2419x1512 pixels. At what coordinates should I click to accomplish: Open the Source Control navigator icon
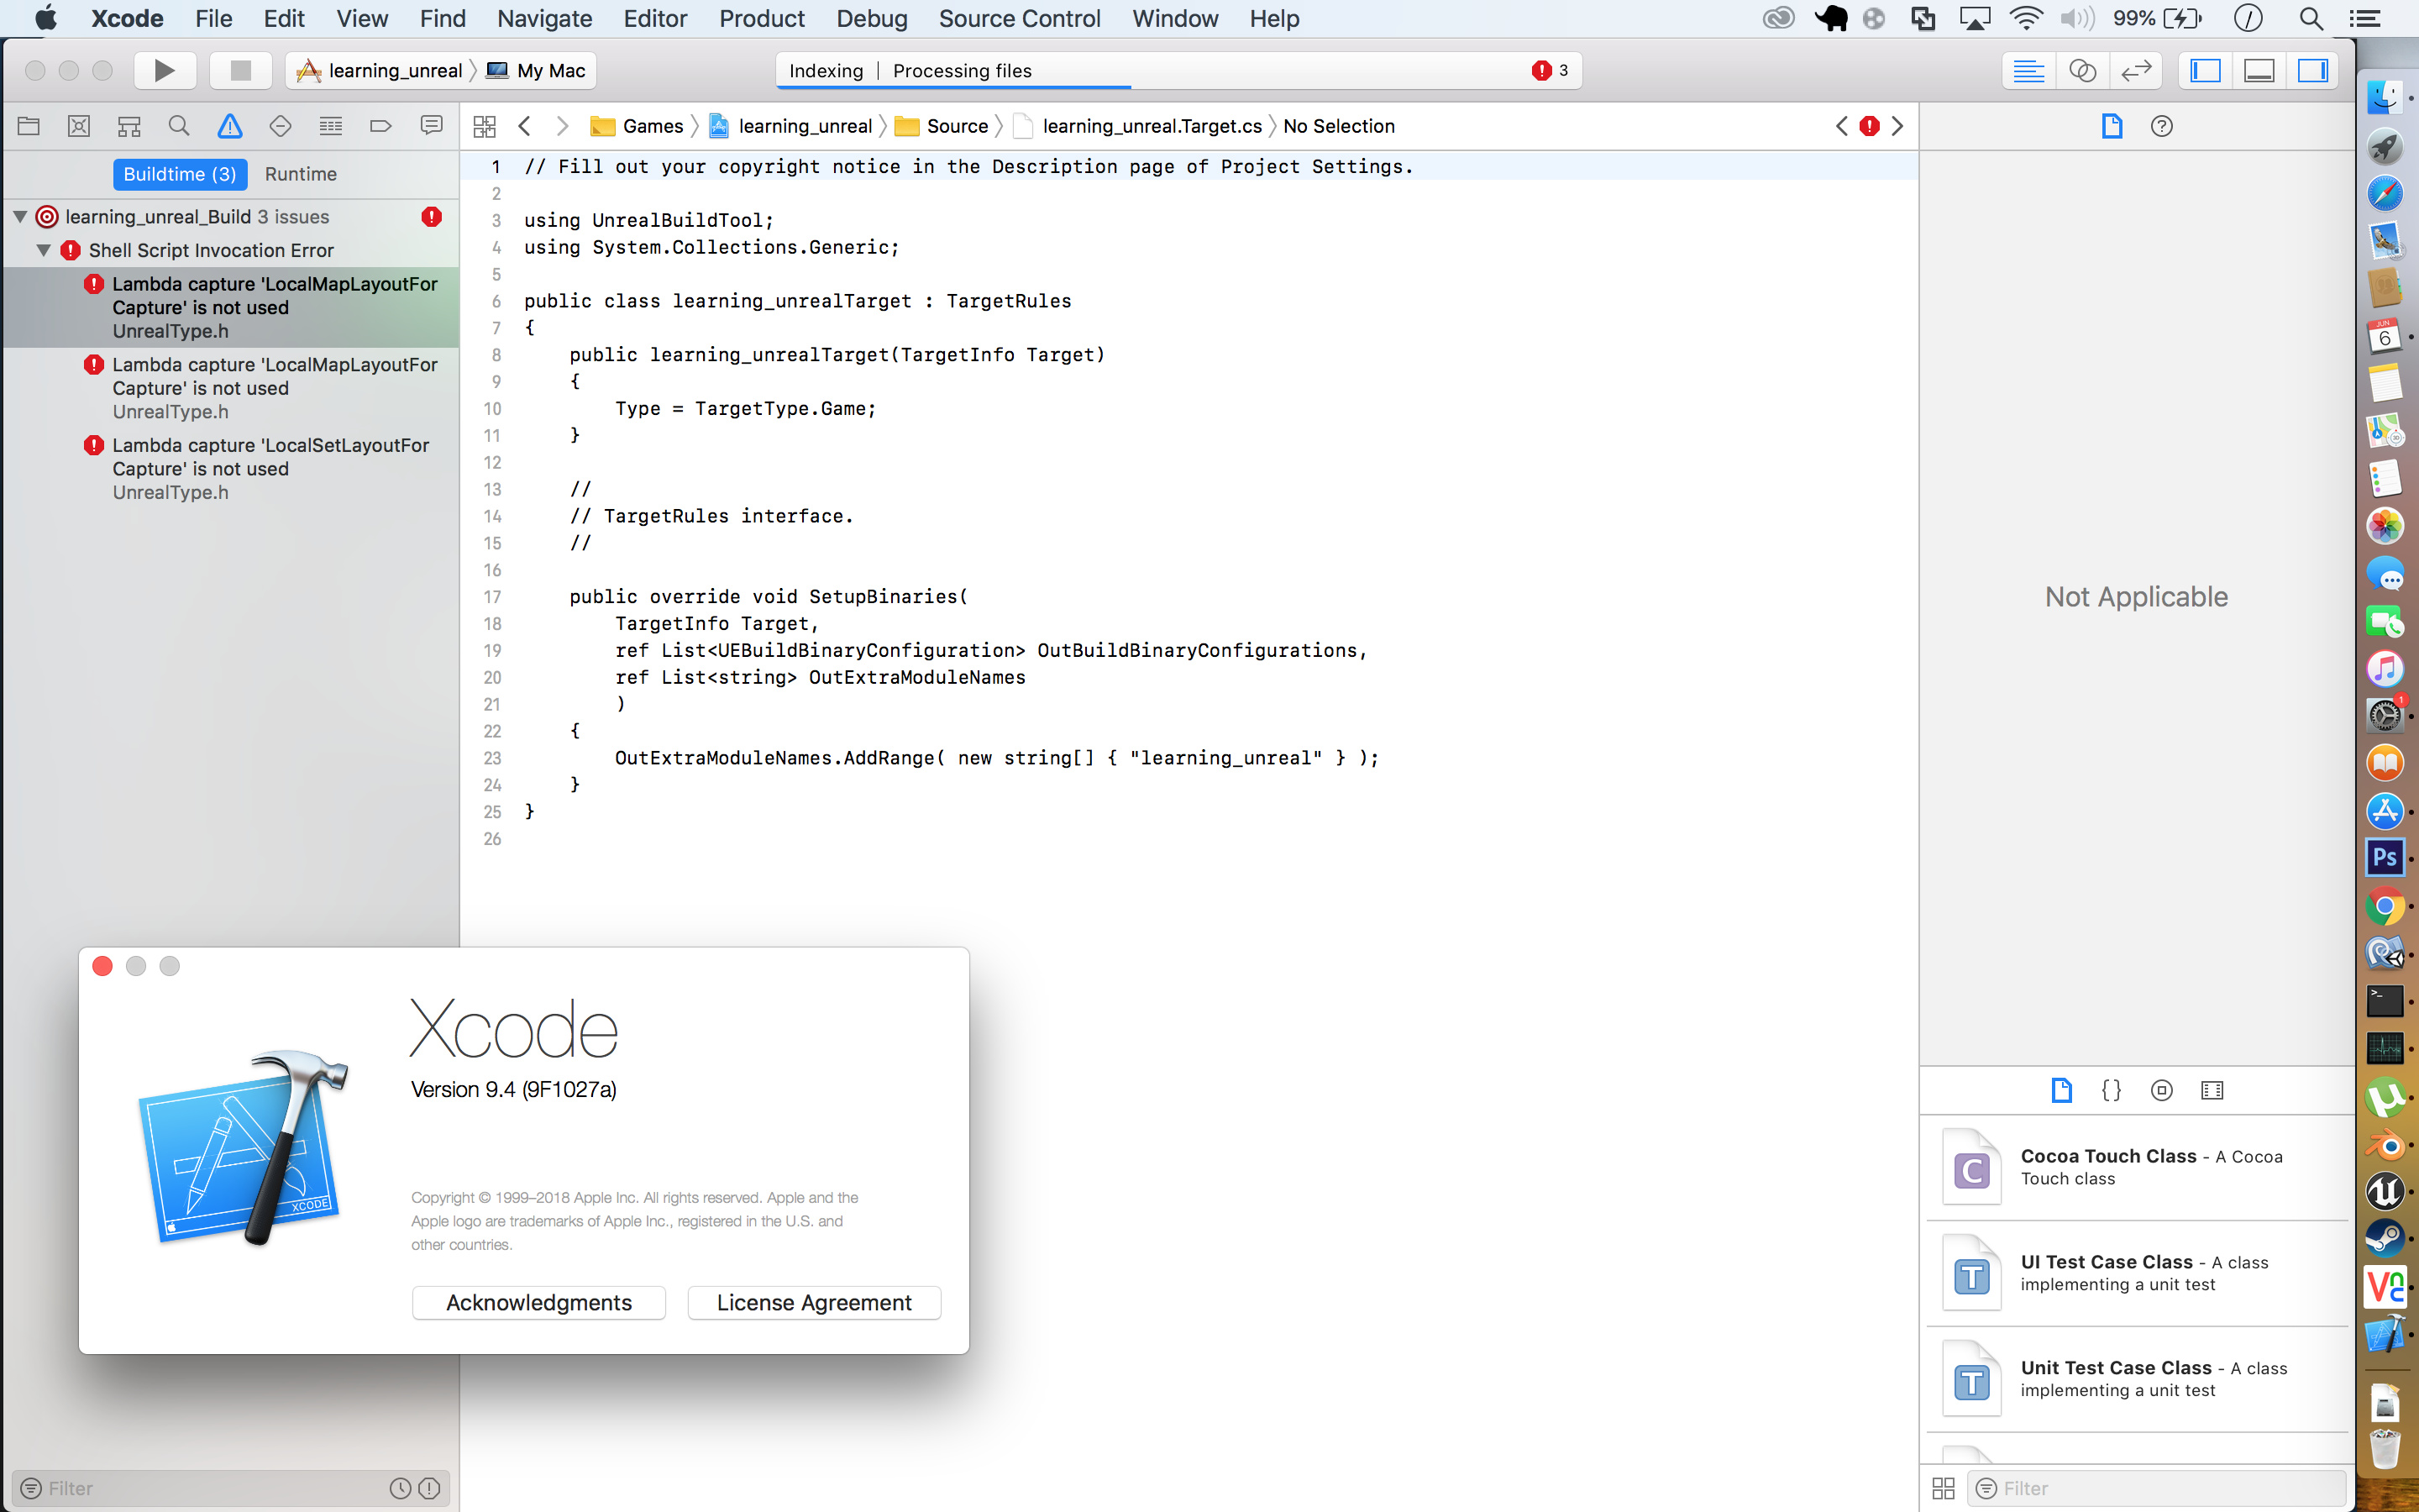pyautogui.click(x=79, y=126)
